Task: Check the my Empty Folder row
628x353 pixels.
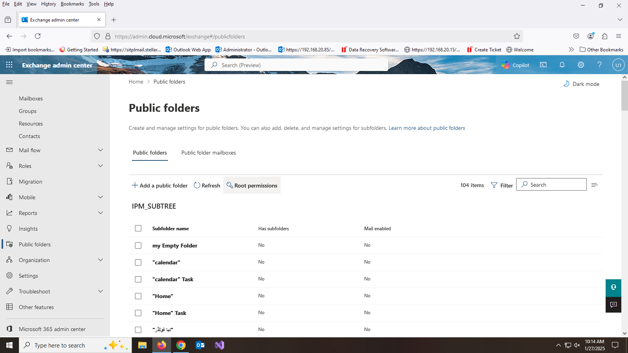Action: point(138,246)
